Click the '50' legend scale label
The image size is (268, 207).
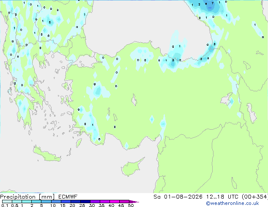(x=131, y=205)
